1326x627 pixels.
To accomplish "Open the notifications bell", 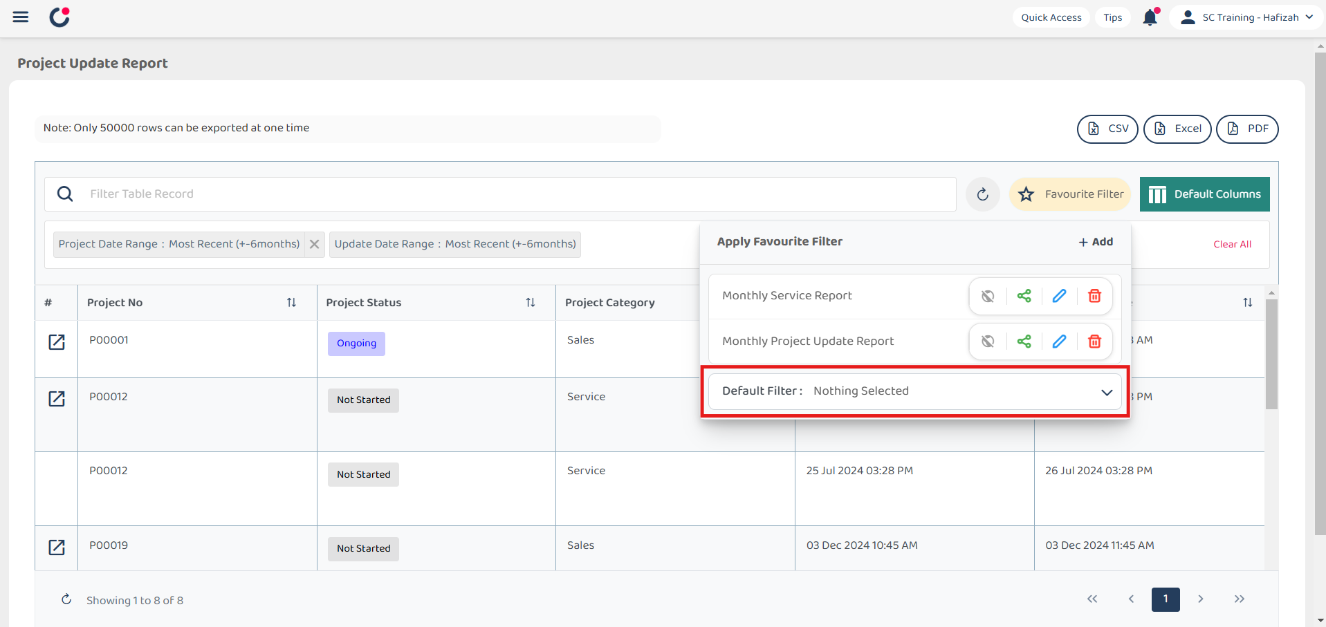I will click(1150, 17).
